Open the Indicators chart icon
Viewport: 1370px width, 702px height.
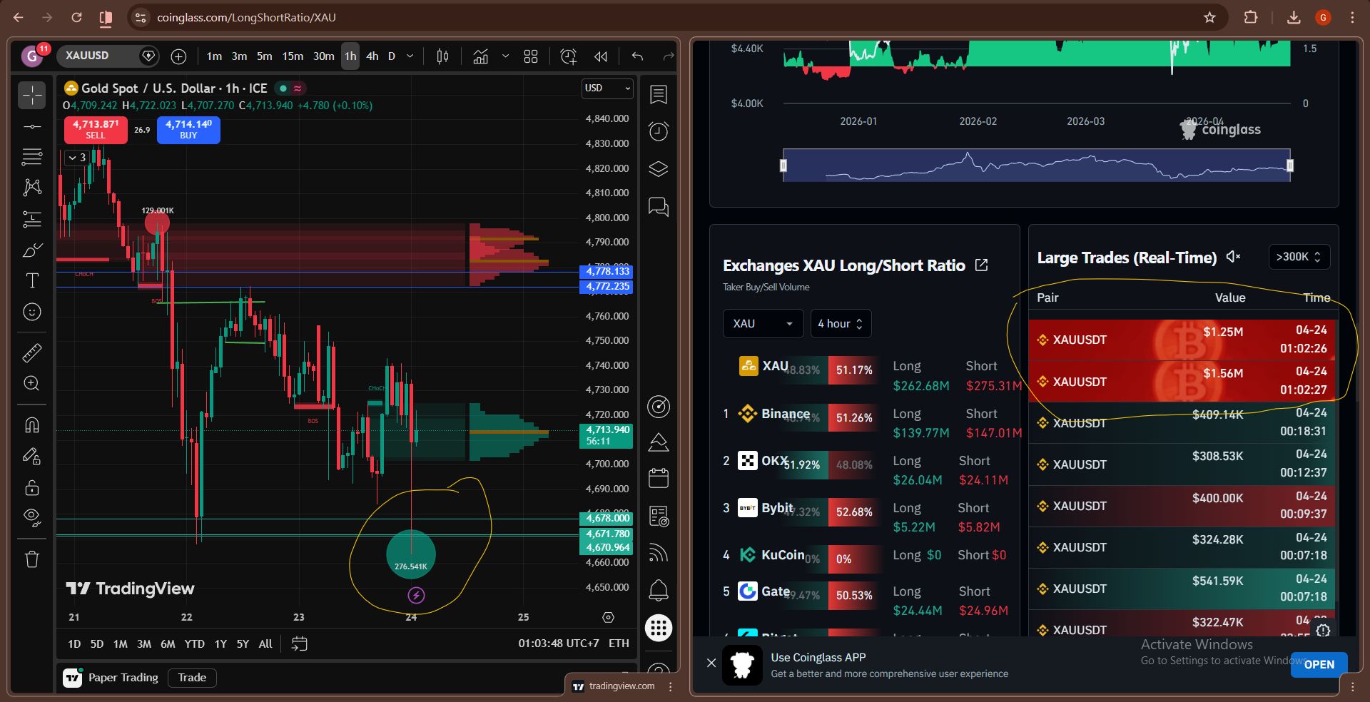(481, 56)
